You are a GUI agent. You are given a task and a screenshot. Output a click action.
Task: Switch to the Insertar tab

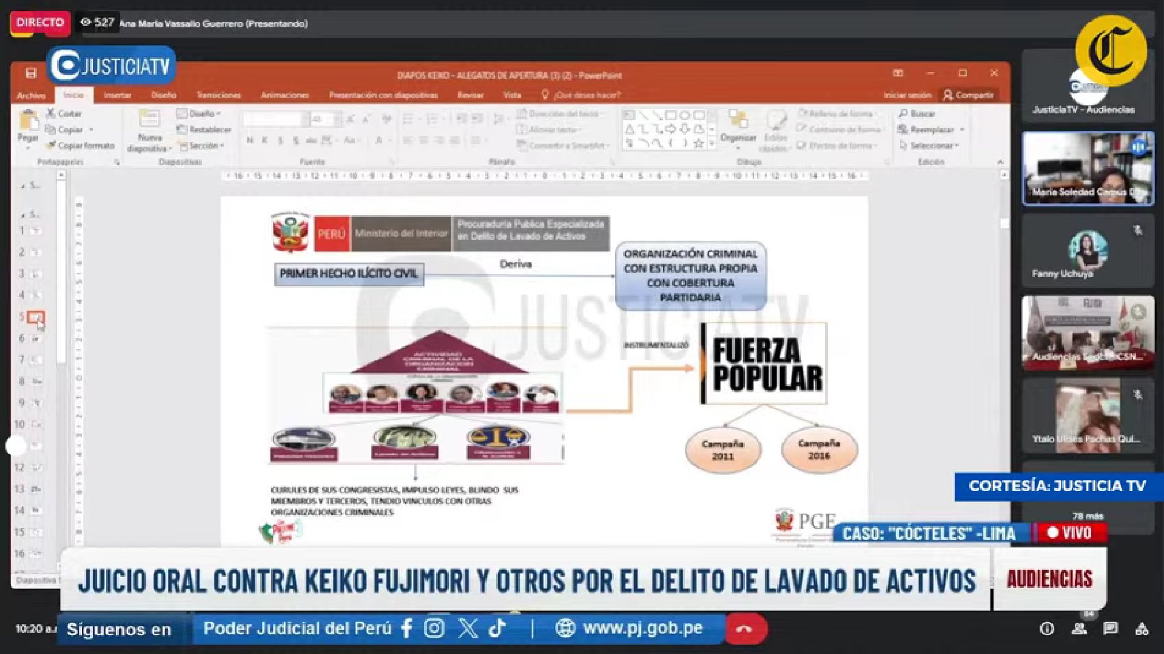coord(117,95)
